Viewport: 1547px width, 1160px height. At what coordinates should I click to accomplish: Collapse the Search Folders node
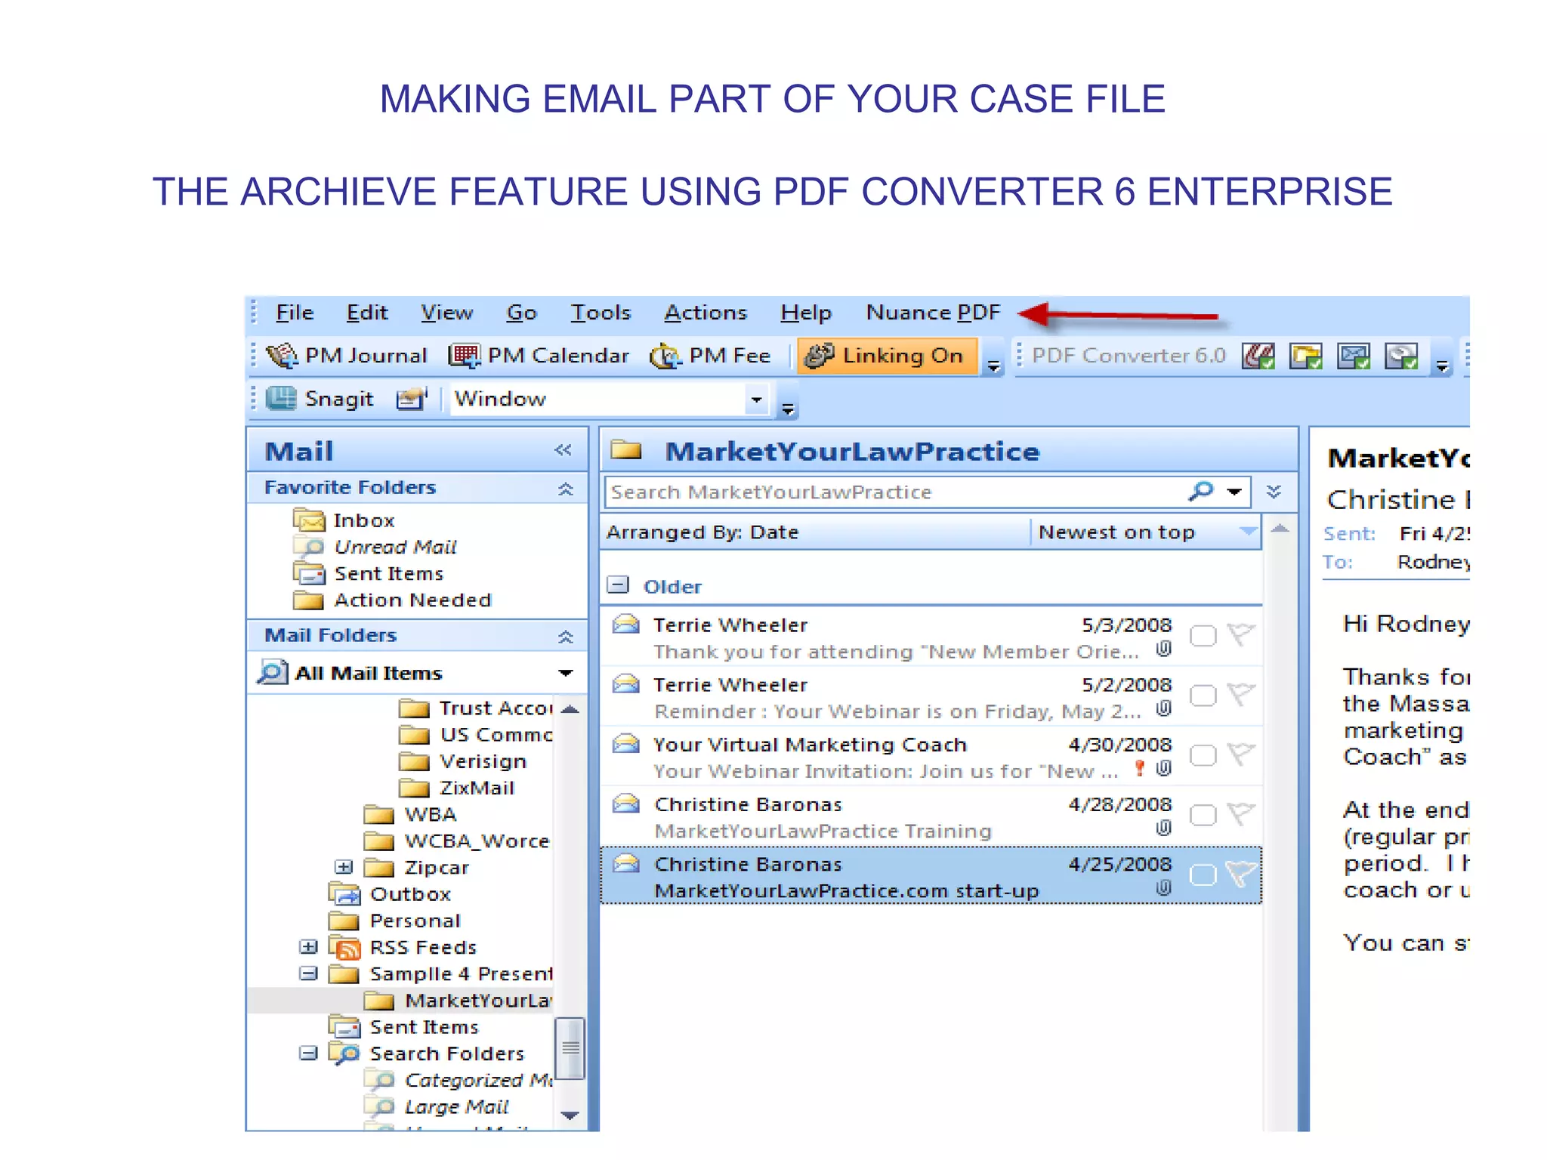click(x=308, y=1053)
